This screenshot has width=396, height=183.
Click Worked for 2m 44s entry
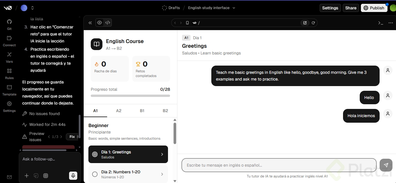44,124
